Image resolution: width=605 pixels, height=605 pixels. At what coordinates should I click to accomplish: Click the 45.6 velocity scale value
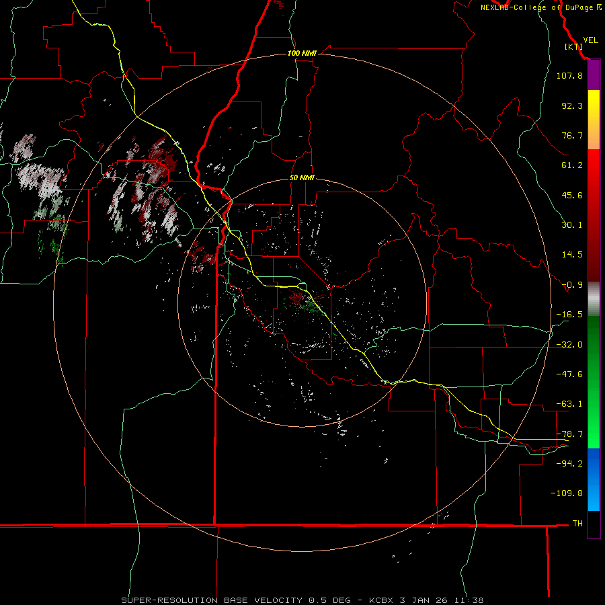(572, 195)
